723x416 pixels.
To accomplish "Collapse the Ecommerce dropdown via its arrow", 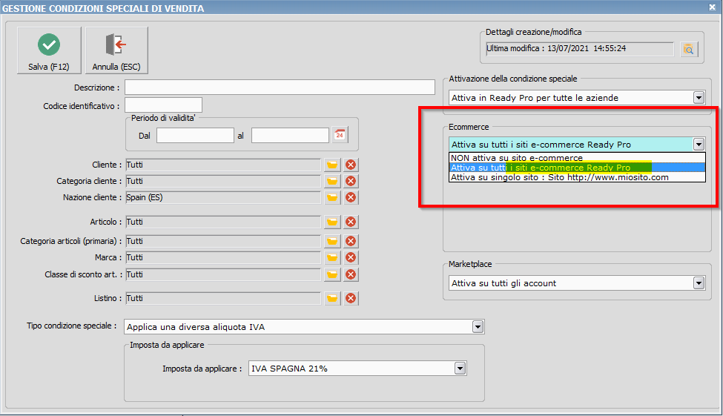I will [x=699, y=145].
